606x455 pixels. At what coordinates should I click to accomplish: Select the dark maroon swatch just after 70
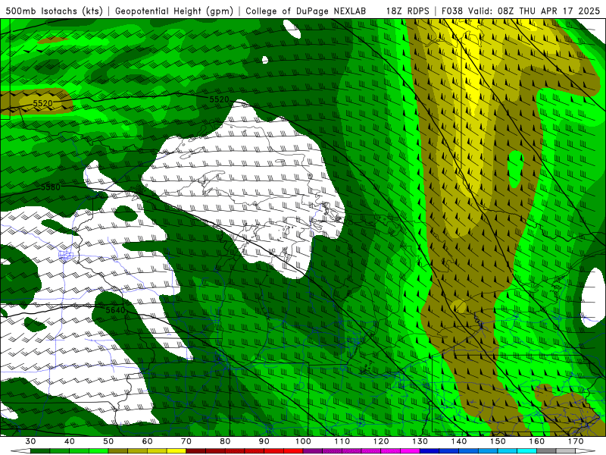point(196,450)
